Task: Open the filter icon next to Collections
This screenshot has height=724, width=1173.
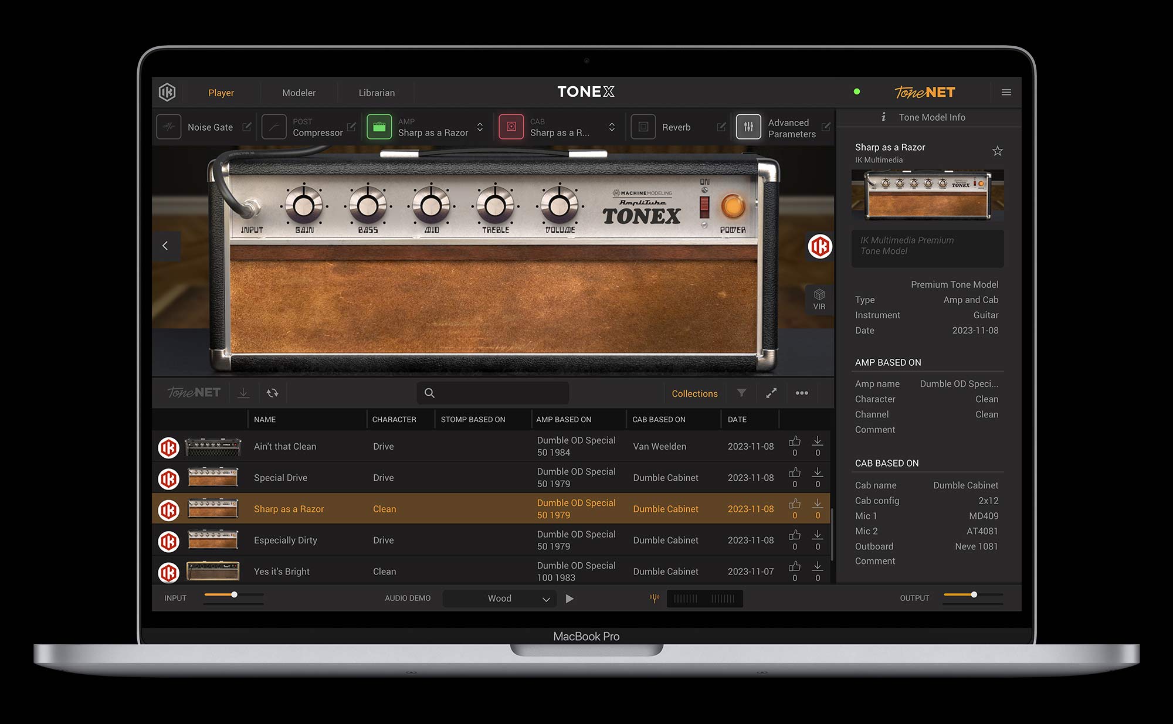Action: pyautogui.click(x=741, y=393)
